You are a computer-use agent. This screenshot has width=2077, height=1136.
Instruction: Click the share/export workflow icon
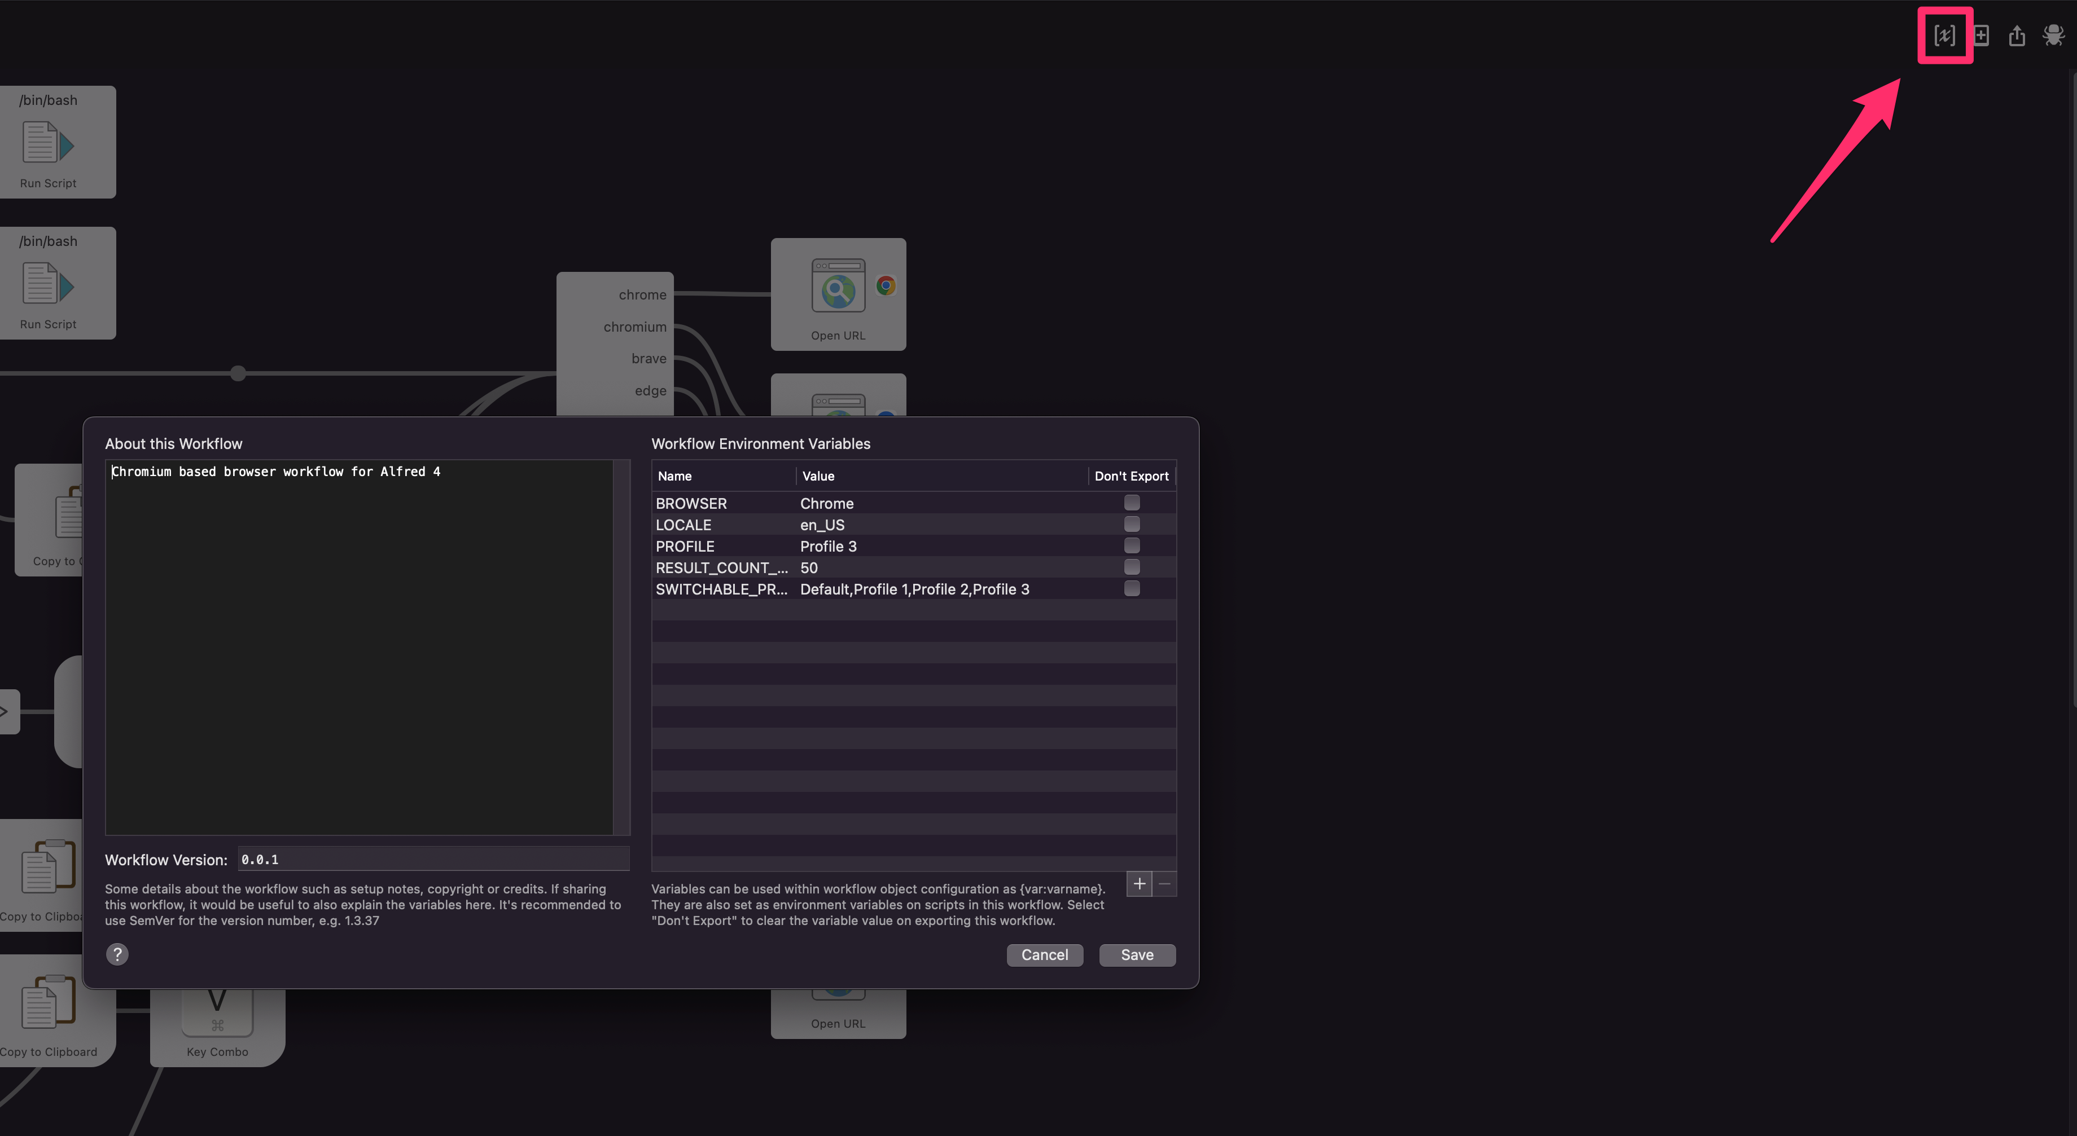pyautogui.click(x=2017, y=36)
